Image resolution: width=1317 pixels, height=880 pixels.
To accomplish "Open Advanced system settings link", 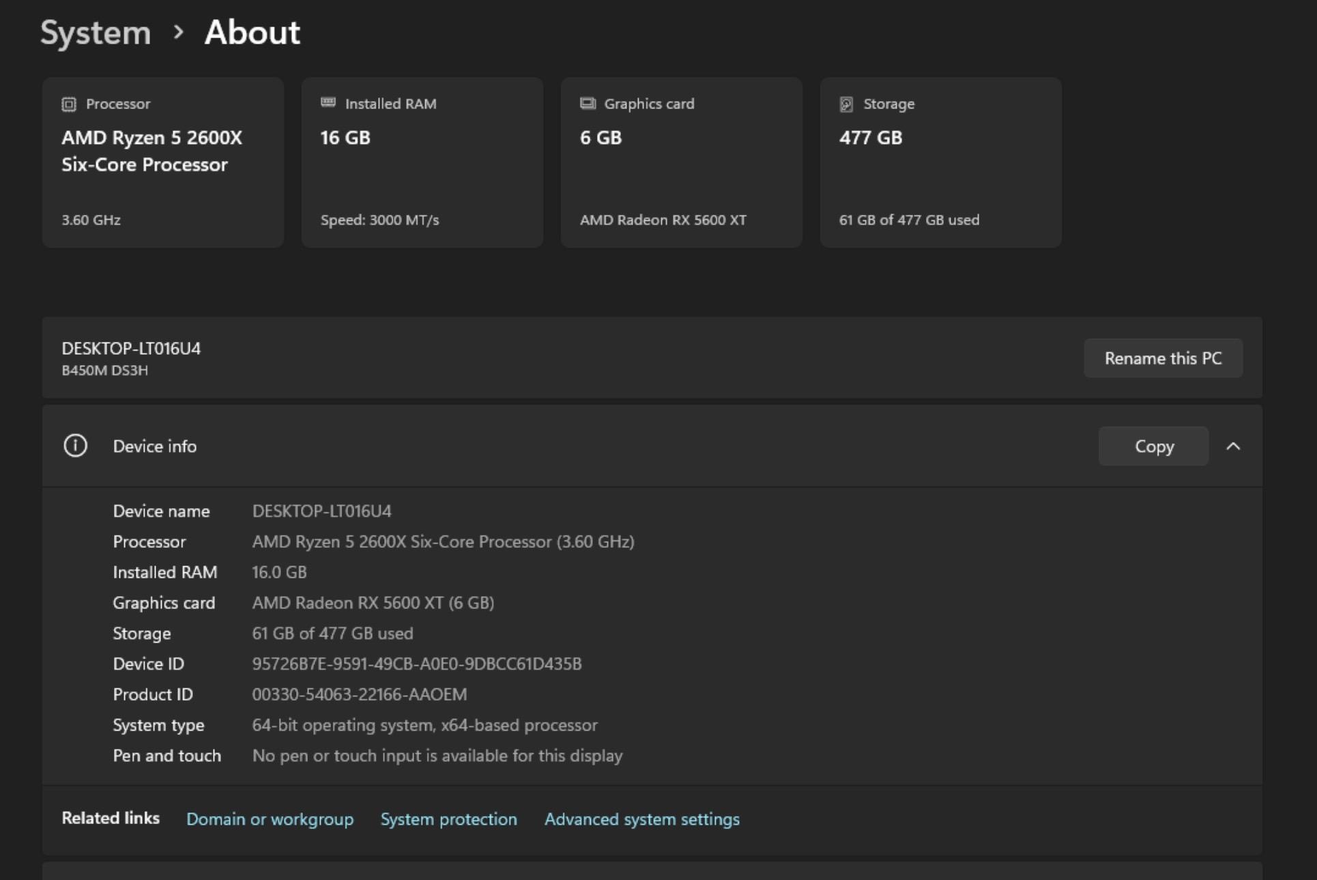I will click(x=641, y=819).
